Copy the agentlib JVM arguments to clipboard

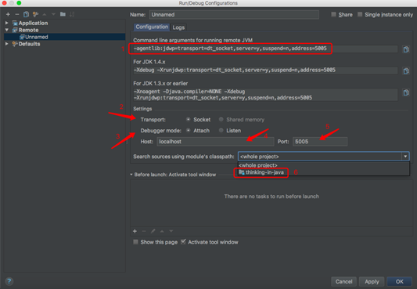click(406, 49)
